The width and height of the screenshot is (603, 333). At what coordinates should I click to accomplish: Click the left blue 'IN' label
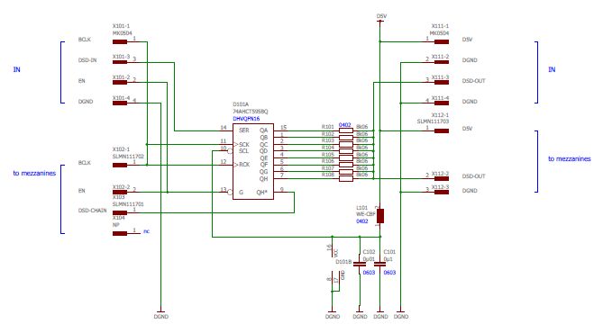coord(16,69)
